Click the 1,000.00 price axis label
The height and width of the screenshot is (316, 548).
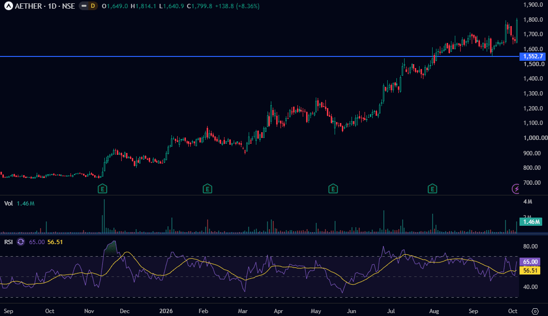coord(535,138)
